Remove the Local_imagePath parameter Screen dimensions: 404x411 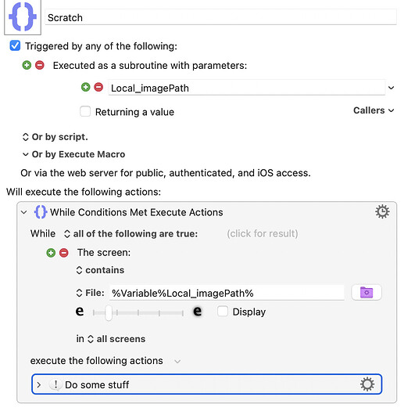(98, 87)
